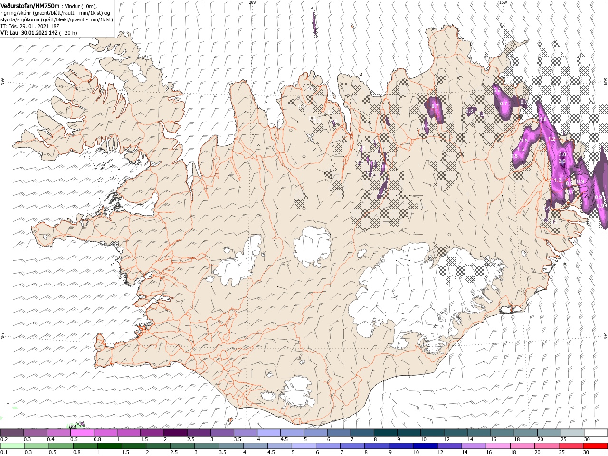
Task: Pick the bright pink swatch between 0.5 and 0.8 on the upper scale
Action: coord(82,433)
